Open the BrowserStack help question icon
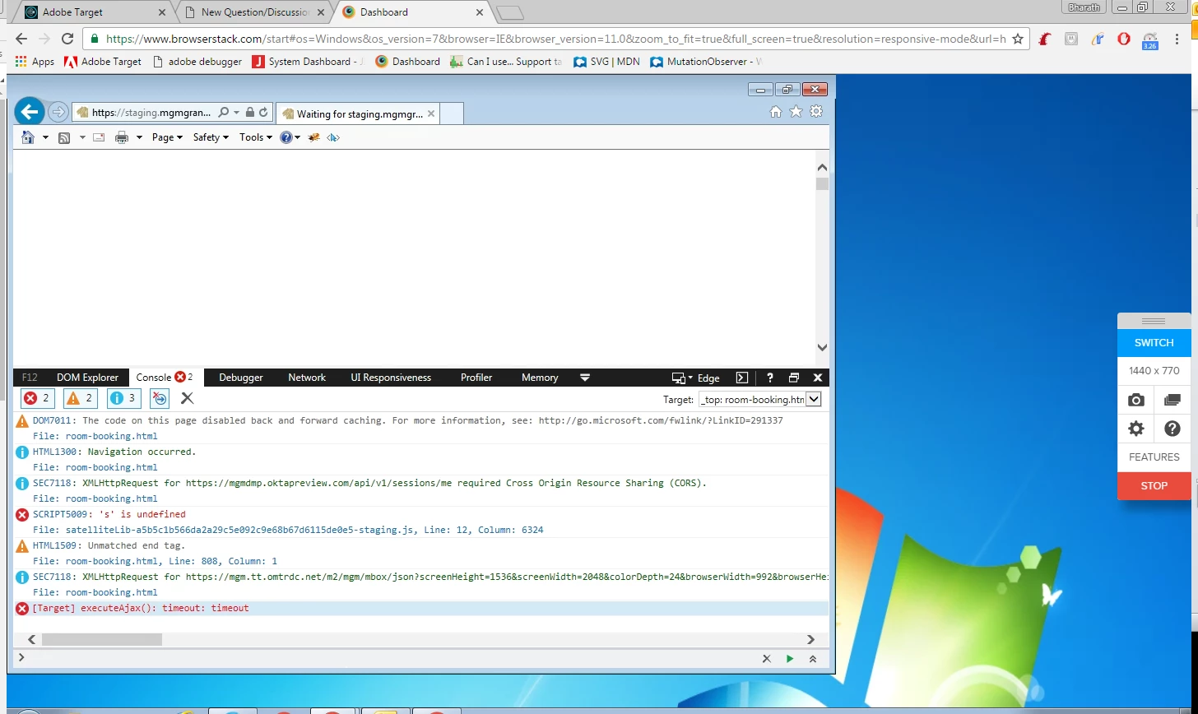Viewport: 1198px width, 714px height. click(1172, 429)
